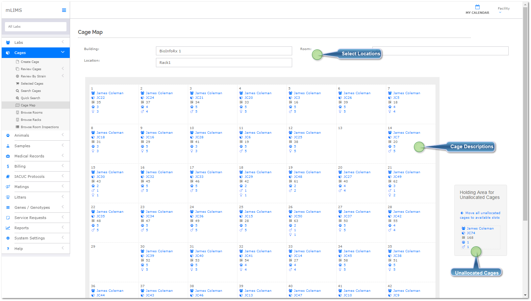Open the Facility dropdown in header

coord(503,10)
